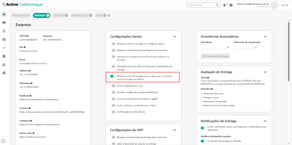This screenshot has height=145, width=292.
Task: Click the notifications bell icon
Action: 225,5
